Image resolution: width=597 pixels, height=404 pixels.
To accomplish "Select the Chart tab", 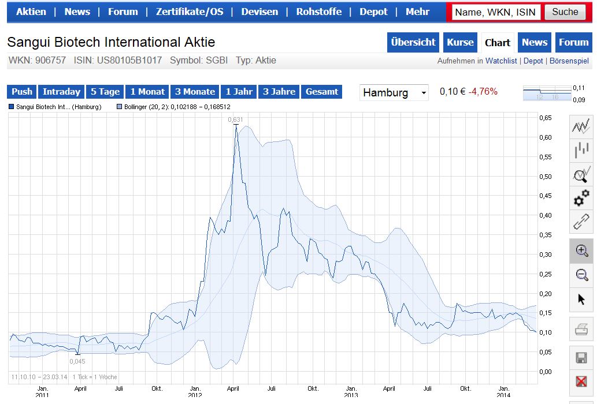I will point(497,43).
